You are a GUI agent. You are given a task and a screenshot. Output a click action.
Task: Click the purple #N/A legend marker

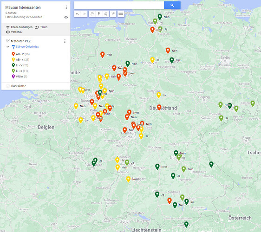[x=13, y=77]
